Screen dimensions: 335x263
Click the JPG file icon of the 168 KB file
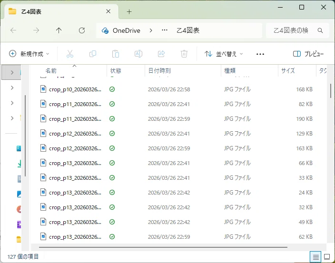[x=43, y=89]
